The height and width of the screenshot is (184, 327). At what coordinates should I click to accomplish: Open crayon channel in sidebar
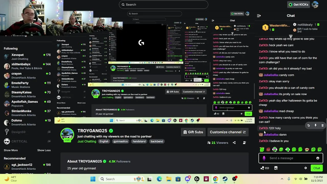(x=27, y=75)
